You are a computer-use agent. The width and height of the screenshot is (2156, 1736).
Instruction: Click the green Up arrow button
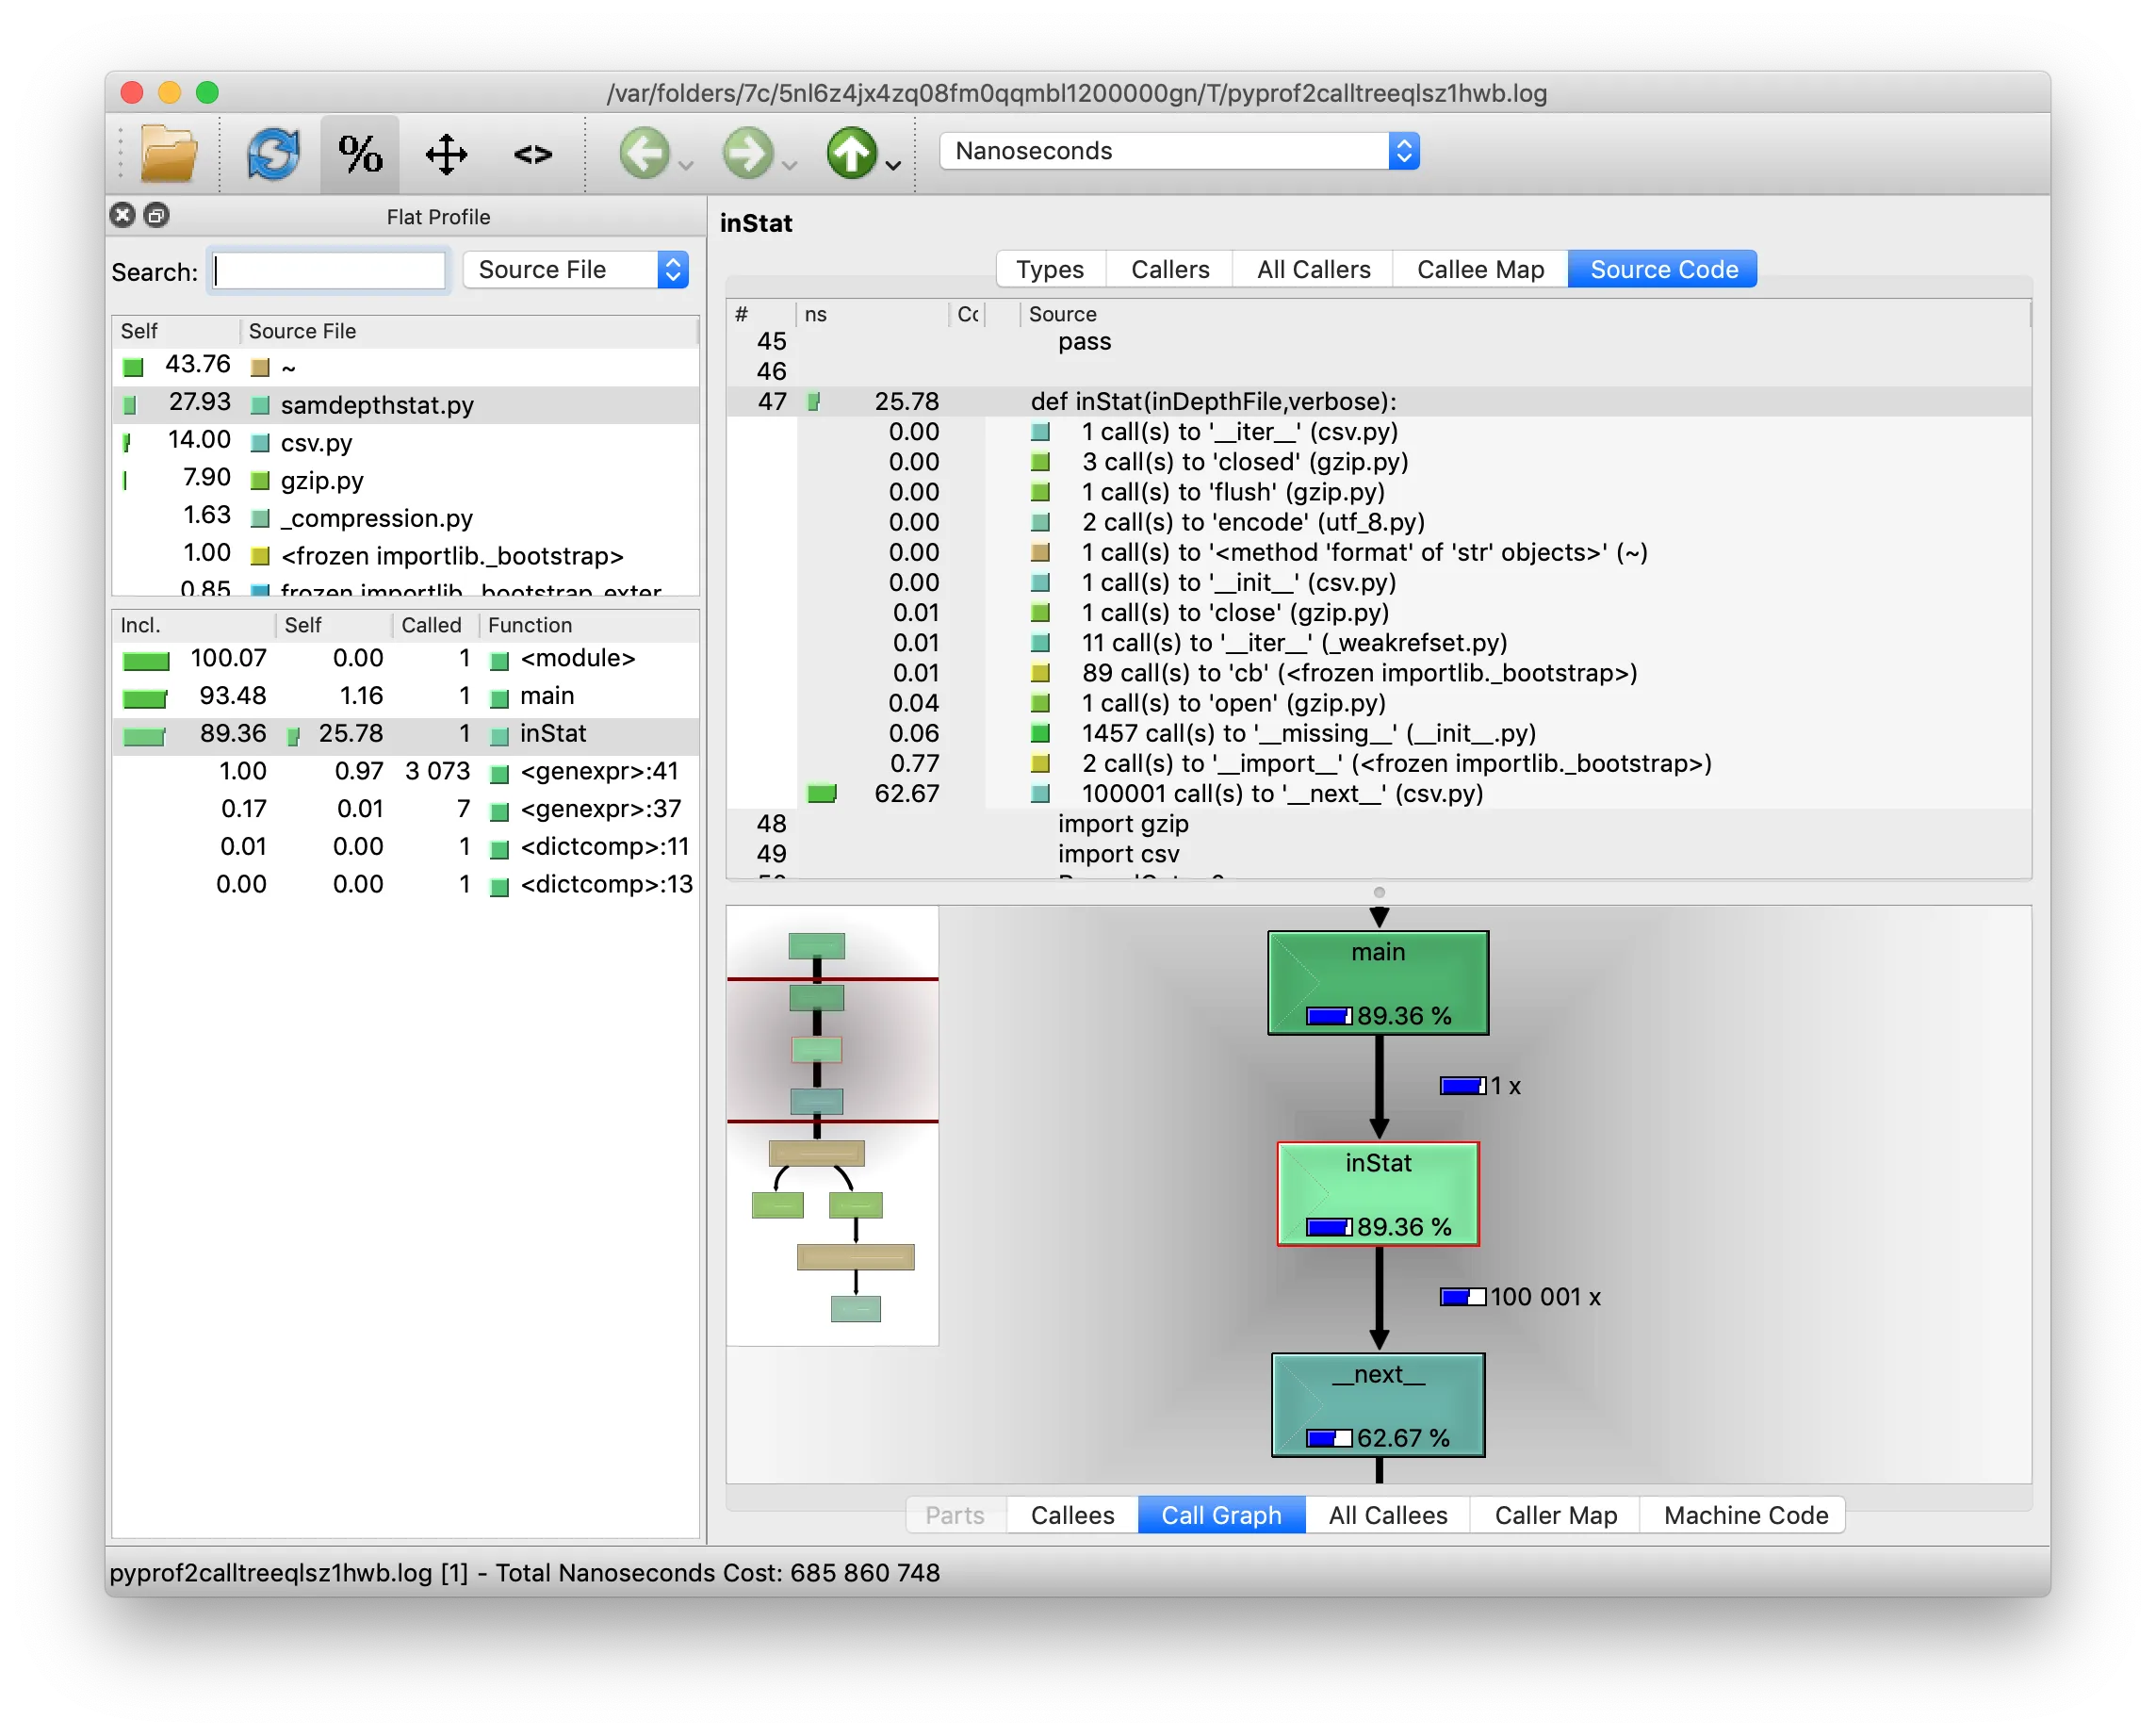(x=851, y=154)
